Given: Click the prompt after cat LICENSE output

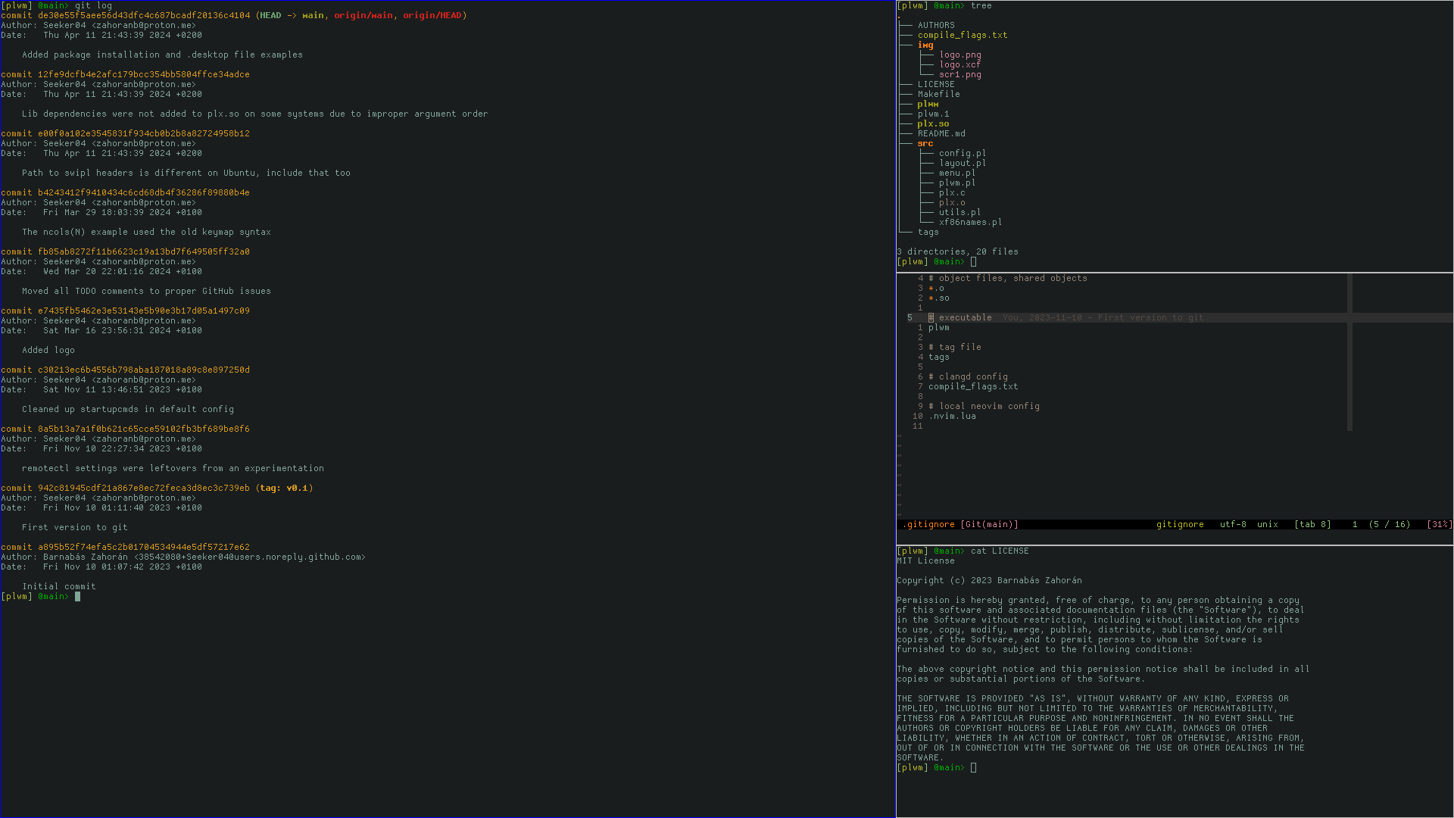Looking at the screenshot, I should pos(973,768).
